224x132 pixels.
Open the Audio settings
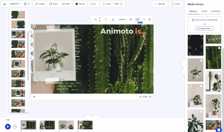coord(53,4)
